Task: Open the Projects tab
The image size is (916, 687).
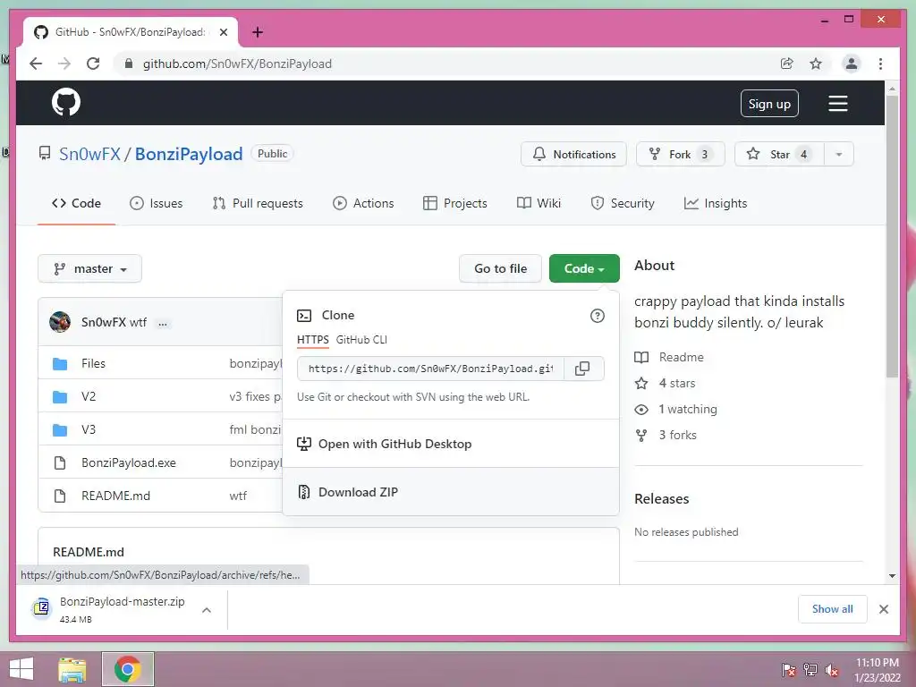Action: tap(455, 203)
